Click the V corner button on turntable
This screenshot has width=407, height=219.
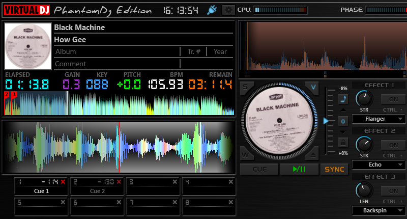point(313,87)
